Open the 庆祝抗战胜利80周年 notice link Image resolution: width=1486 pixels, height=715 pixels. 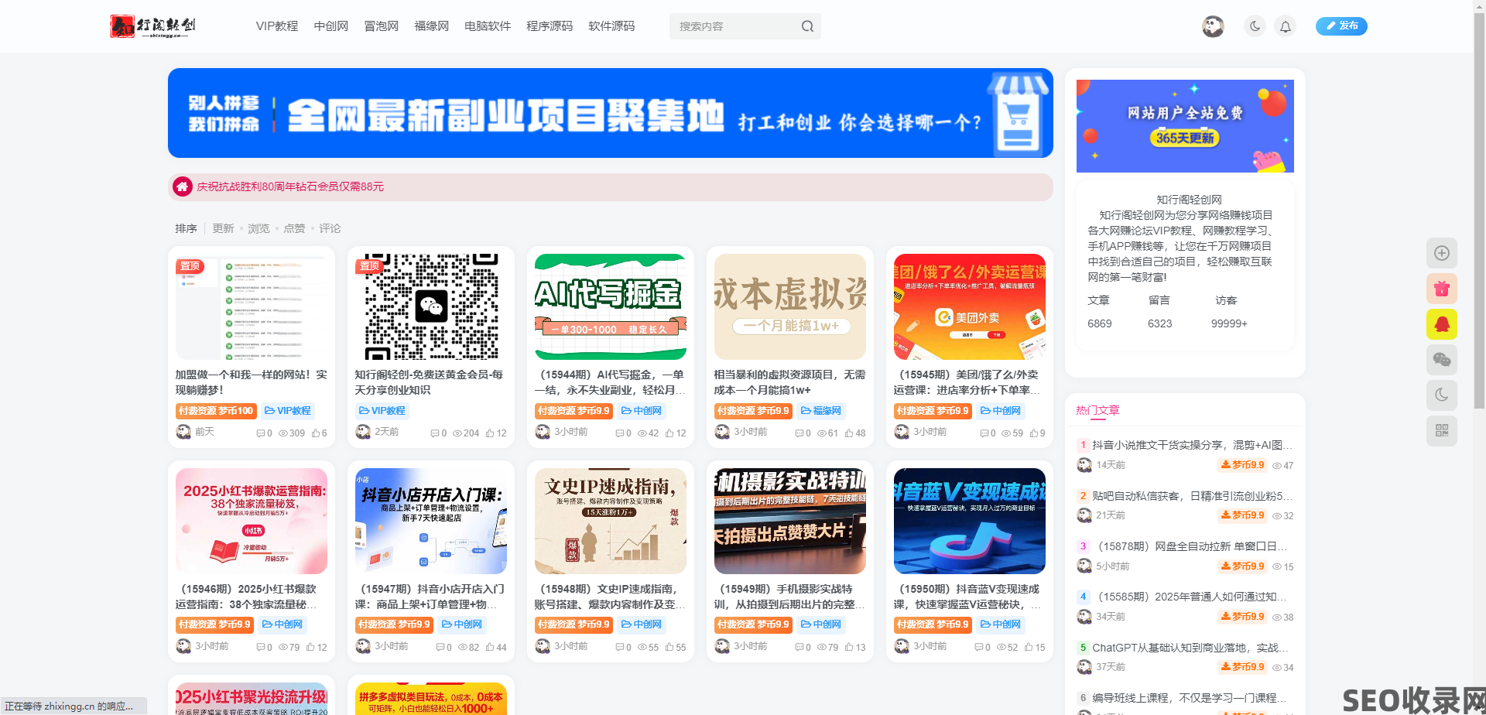pos(290,186)
